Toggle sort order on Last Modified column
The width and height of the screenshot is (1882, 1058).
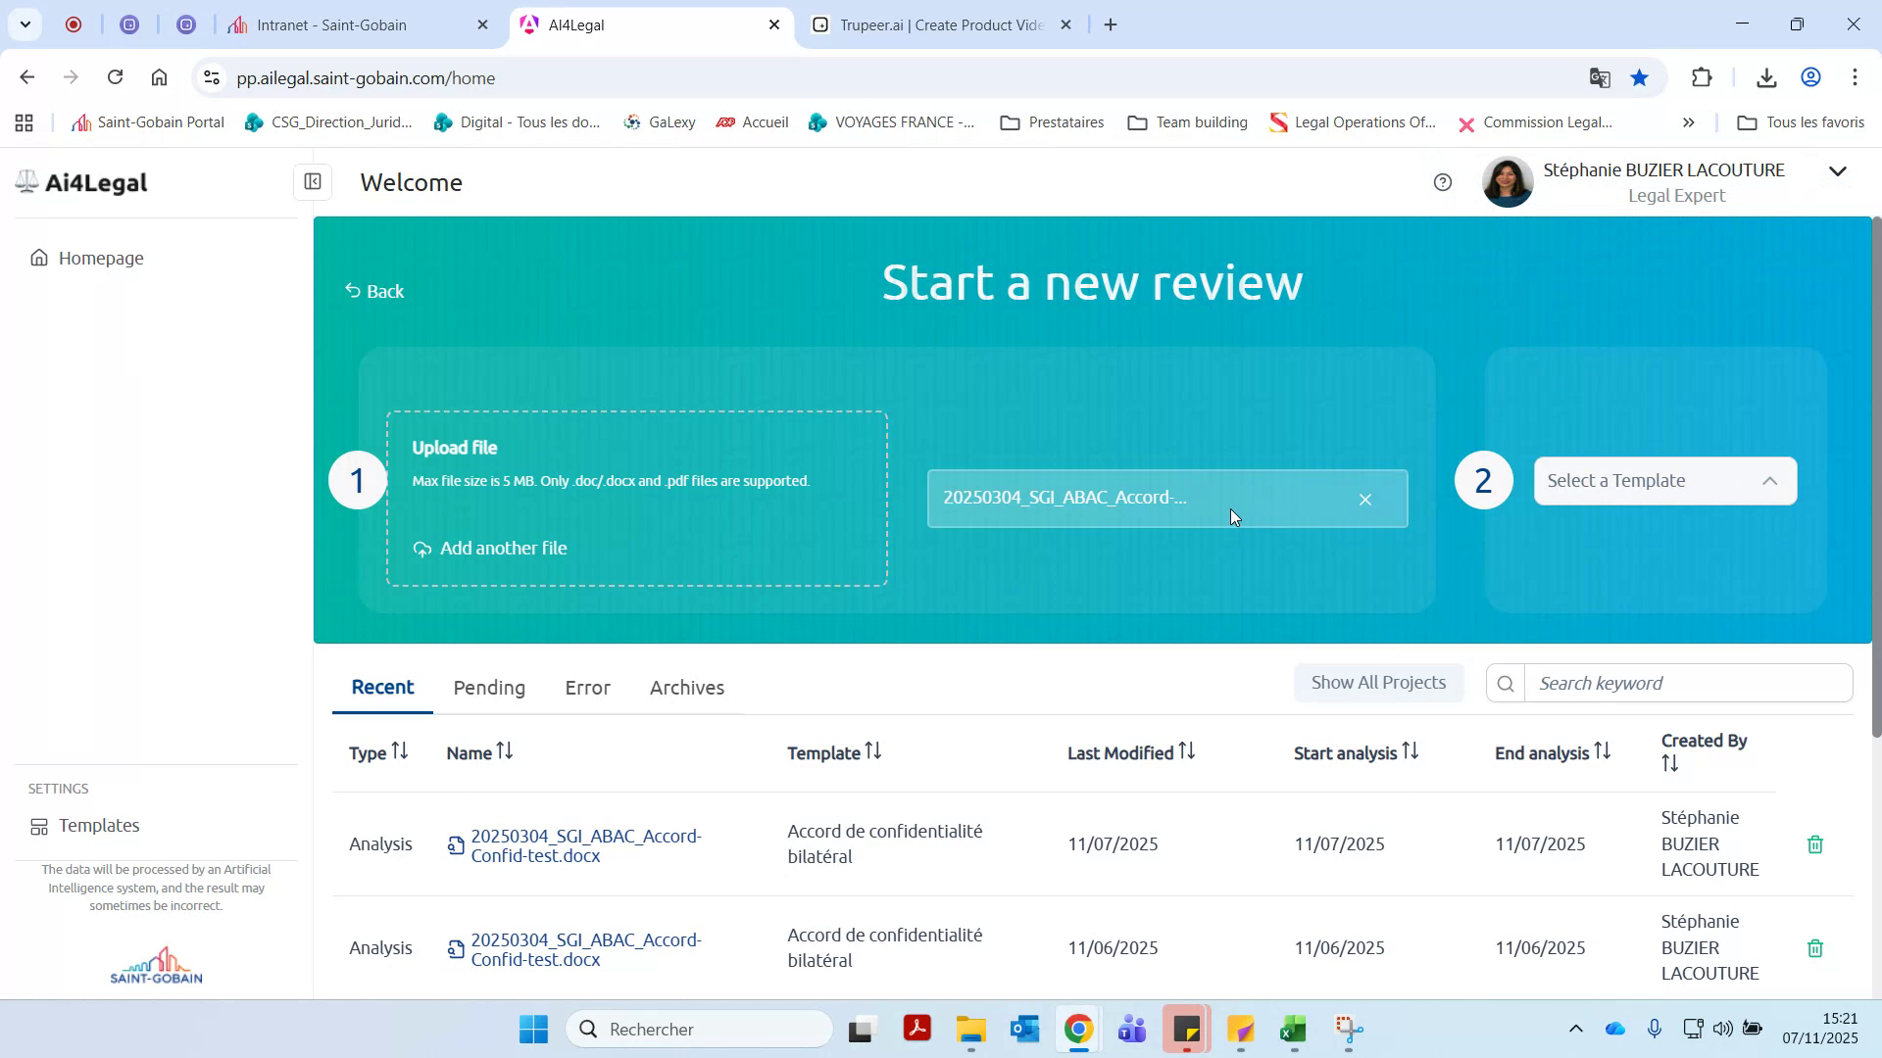tap(1186, 751)
